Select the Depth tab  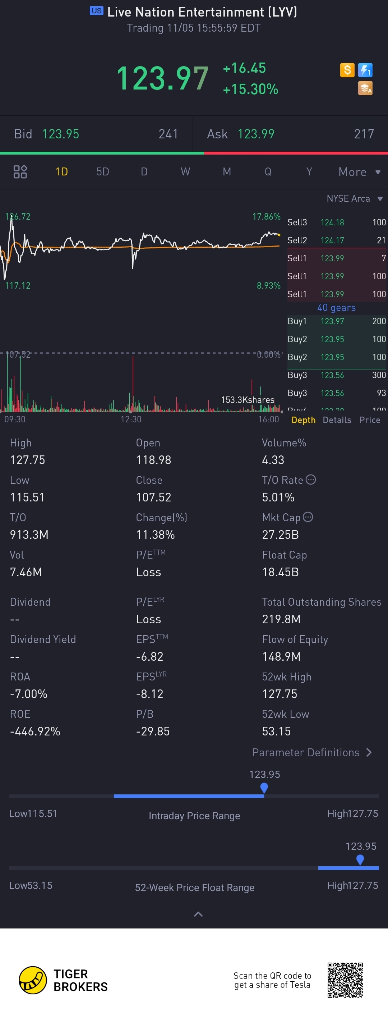coord(304,420)
